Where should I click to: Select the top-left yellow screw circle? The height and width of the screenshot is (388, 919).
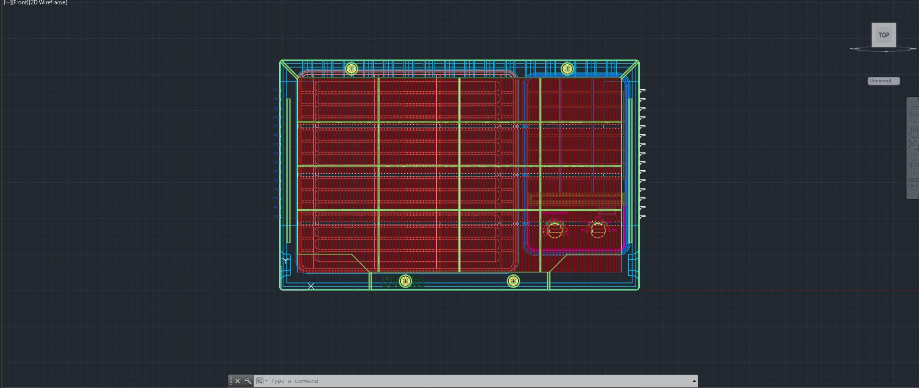pos(351,69)
